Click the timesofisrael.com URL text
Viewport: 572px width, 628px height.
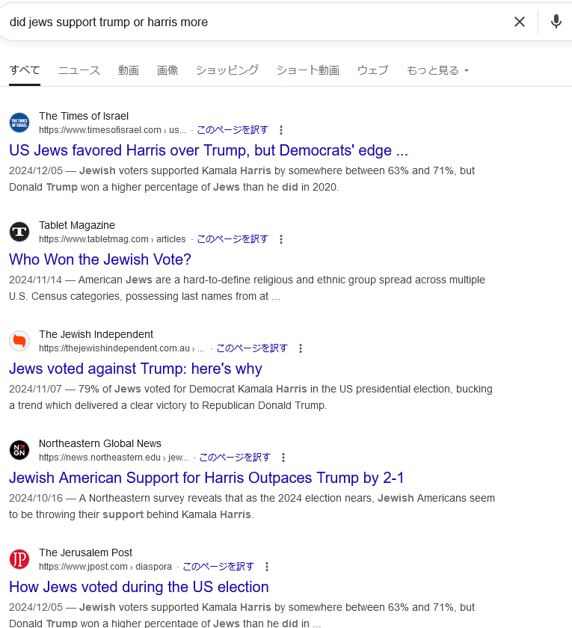point(112,130)
